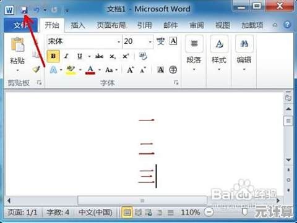This screenshot has width=297, height=223.
Task: Click the Redo icon in quick access toolbar
Action: coord(54,10)
